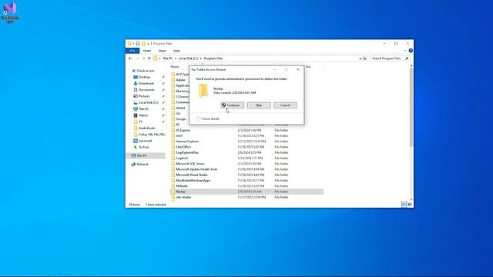Select the Intel folder
The image size is (493, 277).
(x=179, y=135)
